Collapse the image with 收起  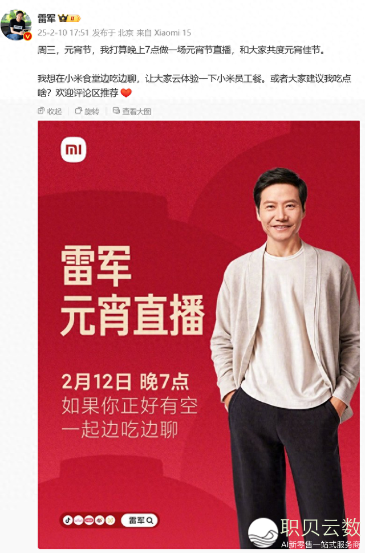(50, 111)
